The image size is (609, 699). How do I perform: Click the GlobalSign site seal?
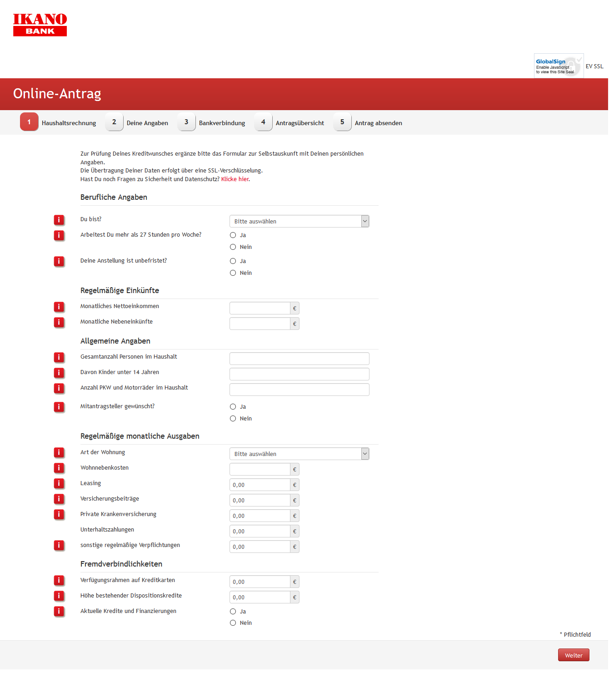559,66
